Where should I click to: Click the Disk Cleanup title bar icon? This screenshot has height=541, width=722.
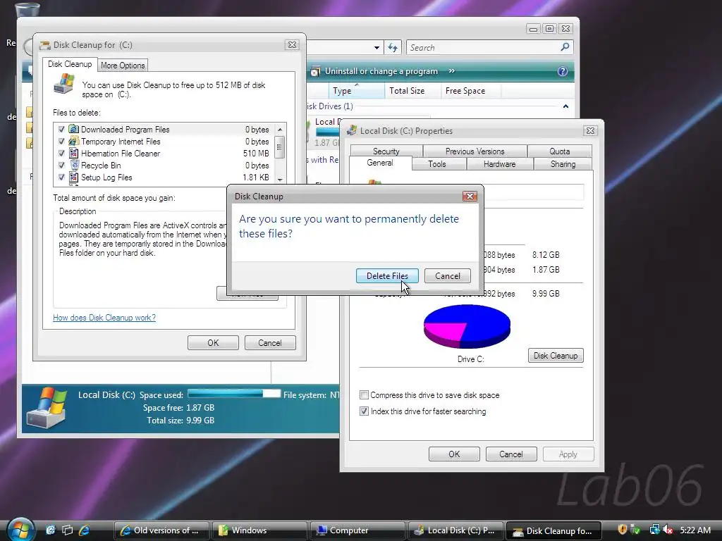coord(45,45)
